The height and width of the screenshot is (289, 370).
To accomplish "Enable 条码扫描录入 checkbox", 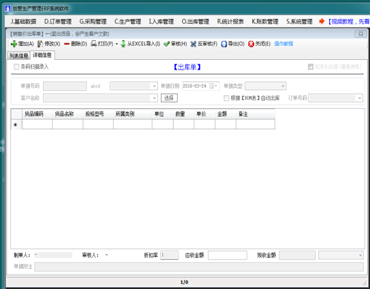I will click(x=17, y=67).
